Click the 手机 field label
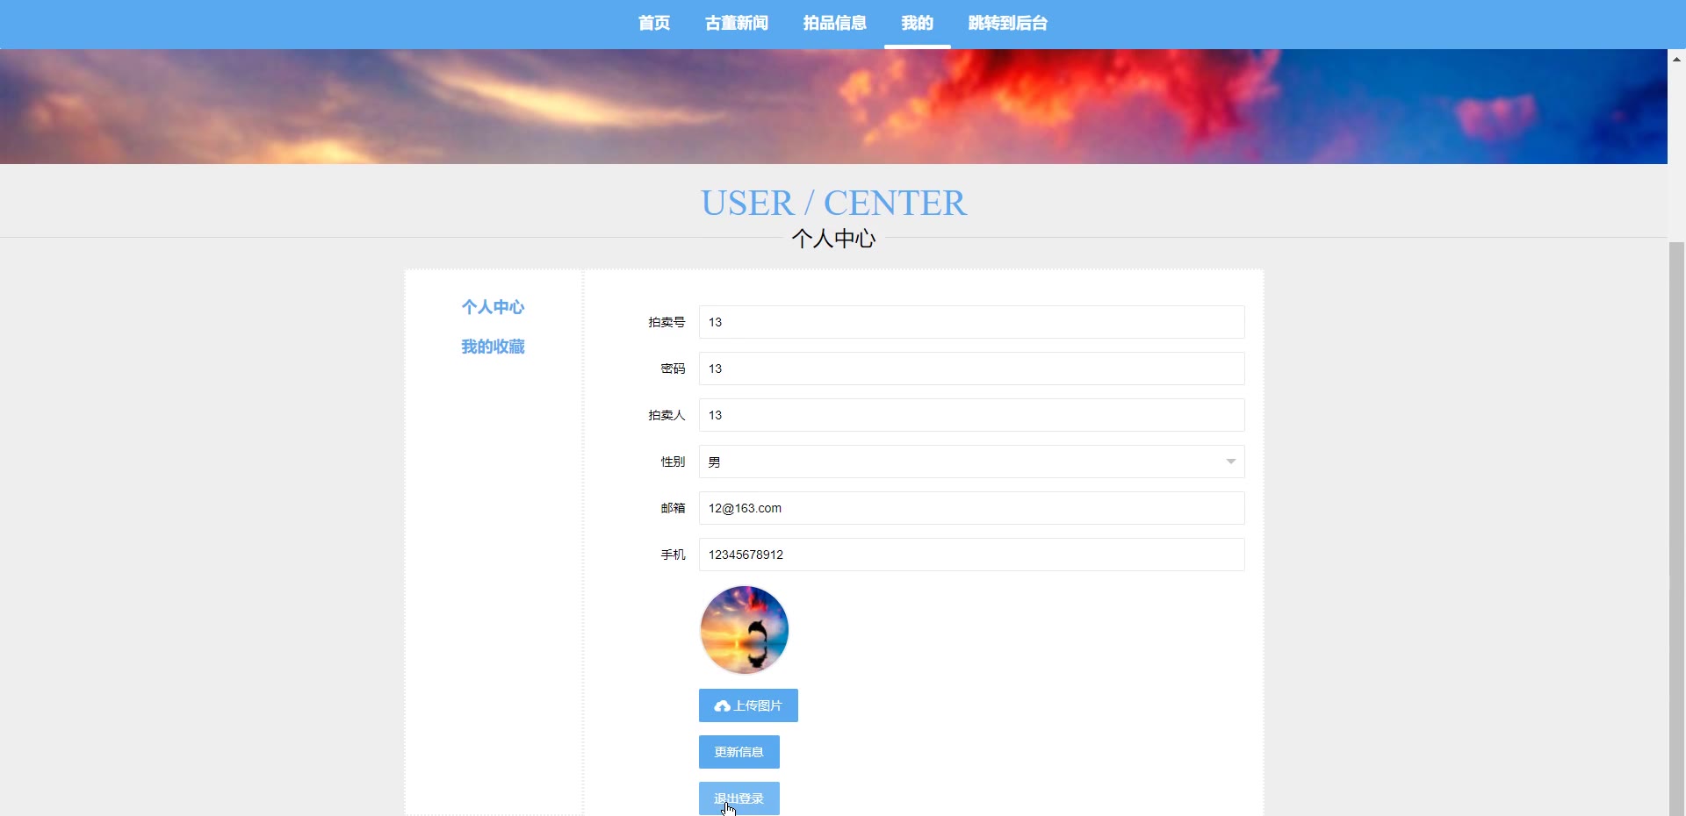Screen dimensions: 1686x816 [x=673, y=555]
